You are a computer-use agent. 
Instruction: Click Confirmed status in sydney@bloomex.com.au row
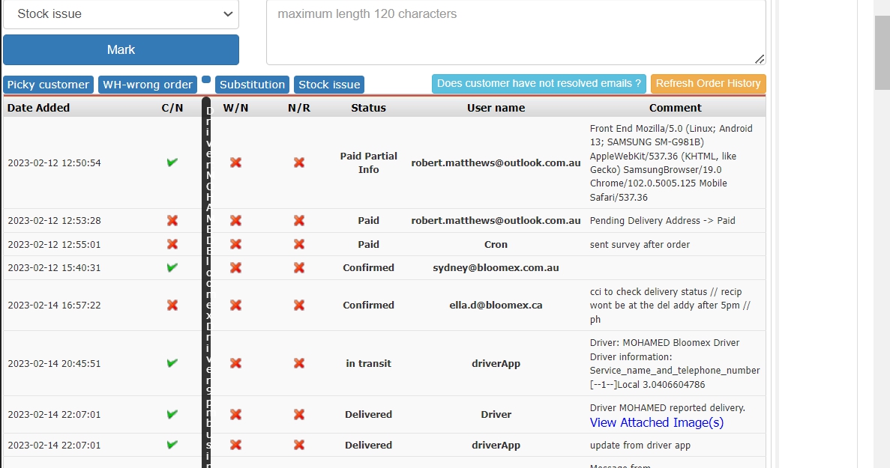coord(368,267)
